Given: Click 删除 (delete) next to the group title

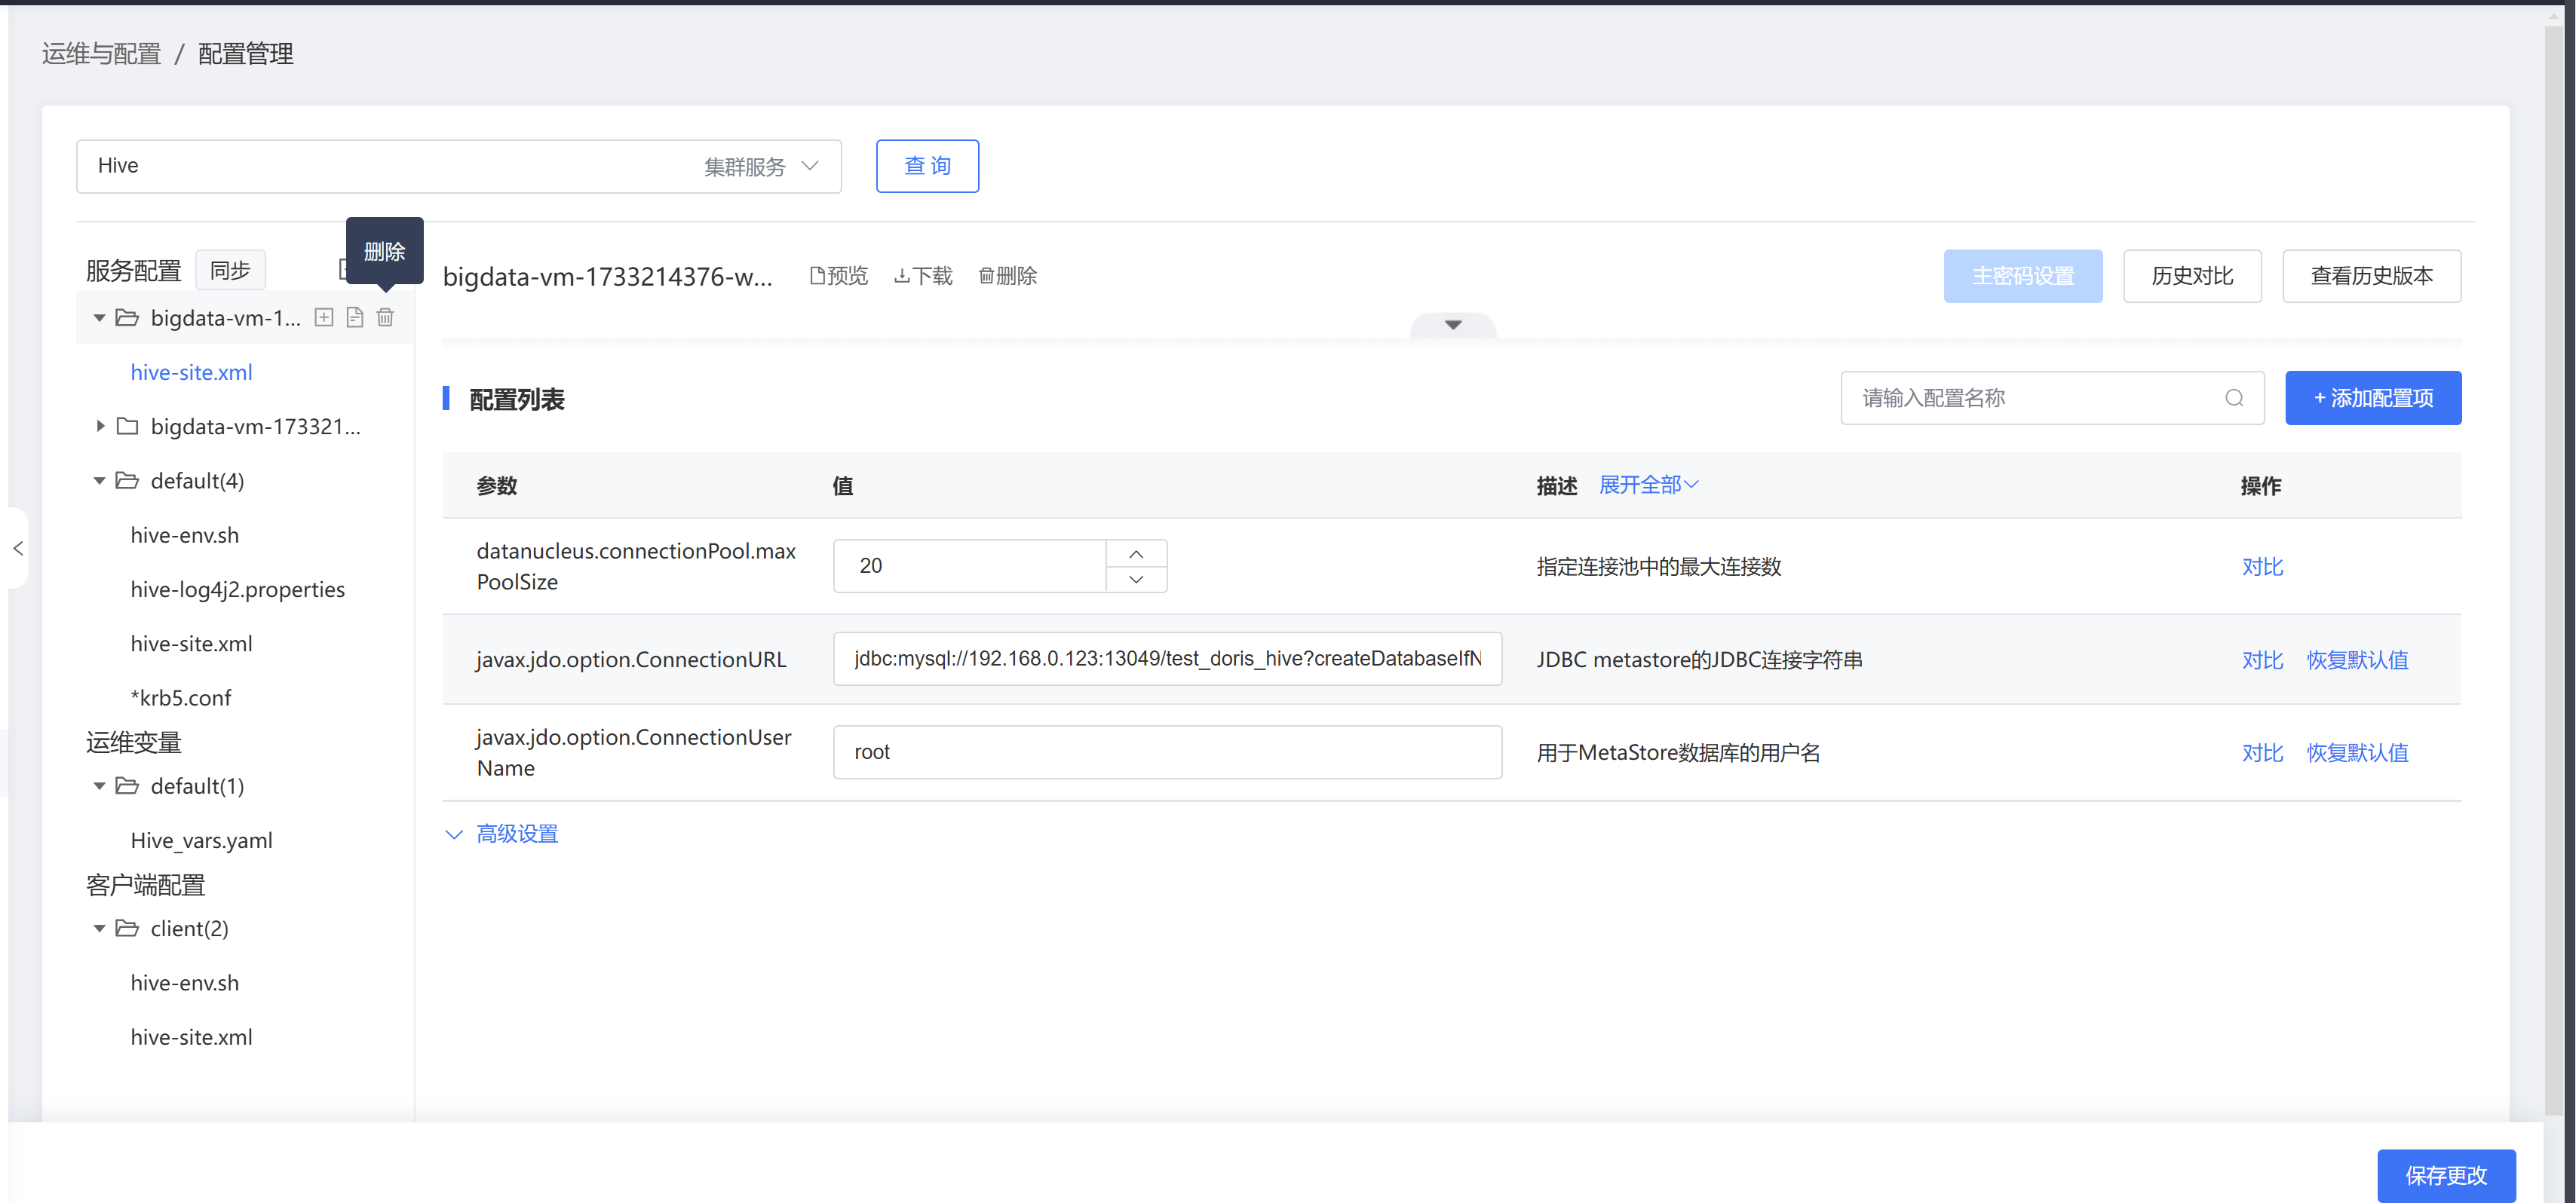Looking at the screenshot, I should click(x=1007, y=276).
